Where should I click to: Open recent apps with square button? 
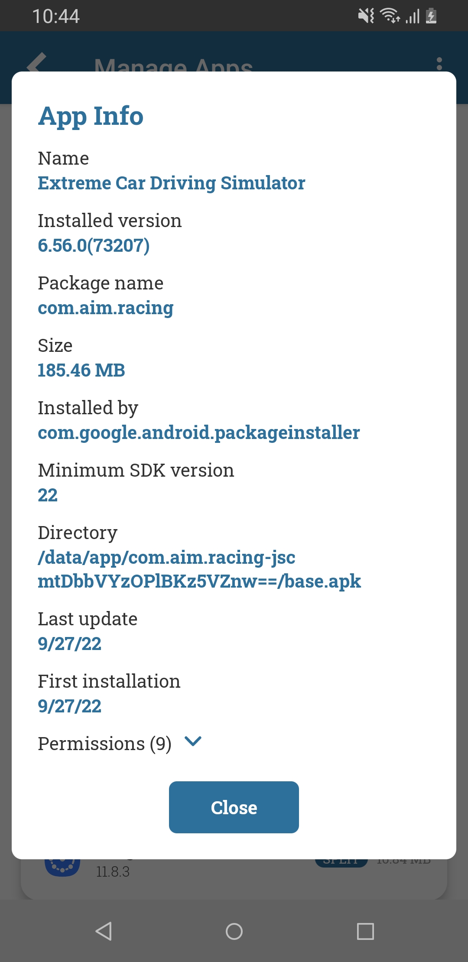tap(365, 931)
